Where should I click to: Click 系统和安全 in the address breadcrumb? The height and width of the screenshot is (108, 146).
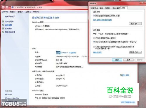pyautogui.click(x=31, y=7)
